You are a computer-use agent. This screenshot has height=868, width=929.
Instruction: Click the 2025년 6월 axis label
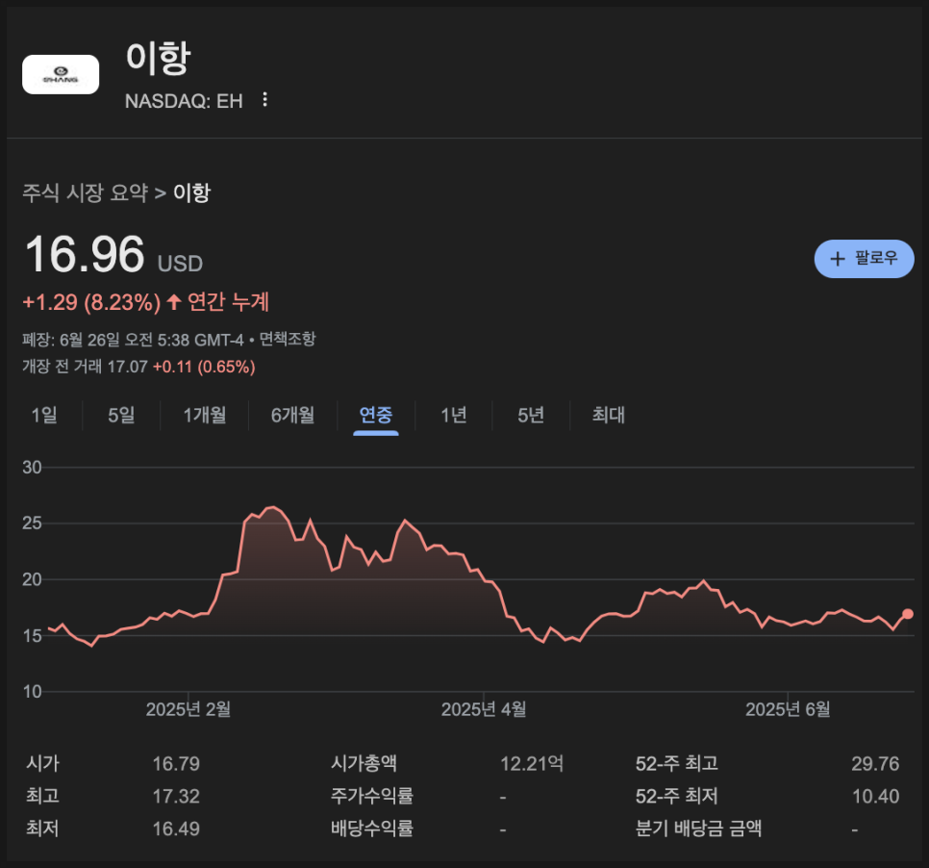[x=788, y=709]
